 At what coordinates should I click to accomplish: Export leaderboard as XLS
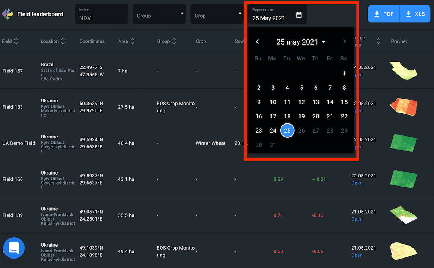(x=415, y=14)
